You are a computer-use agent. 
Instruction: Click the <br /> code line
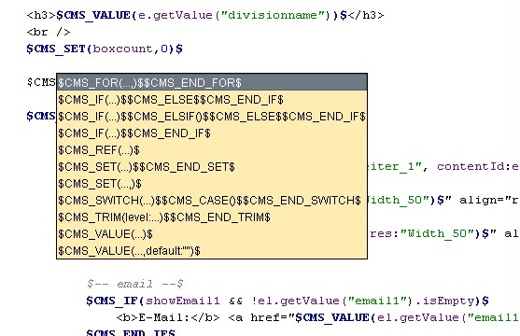click(x=49, y=32)
